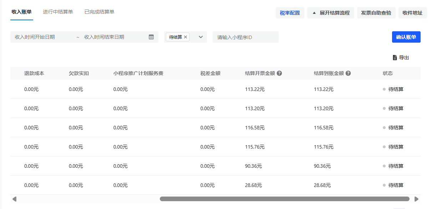Click the right scroll arrow of table

click(416, 199)
